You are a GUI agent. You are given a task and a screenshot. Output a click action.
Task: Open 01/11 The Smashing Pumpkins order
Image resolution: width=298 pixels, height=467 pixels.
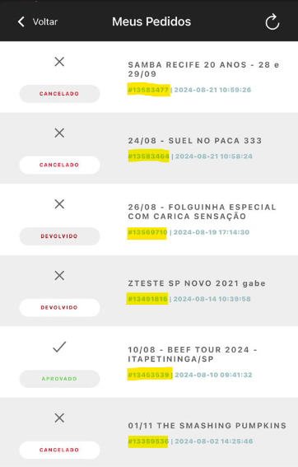pyautogui.click(x=207, y=426)
